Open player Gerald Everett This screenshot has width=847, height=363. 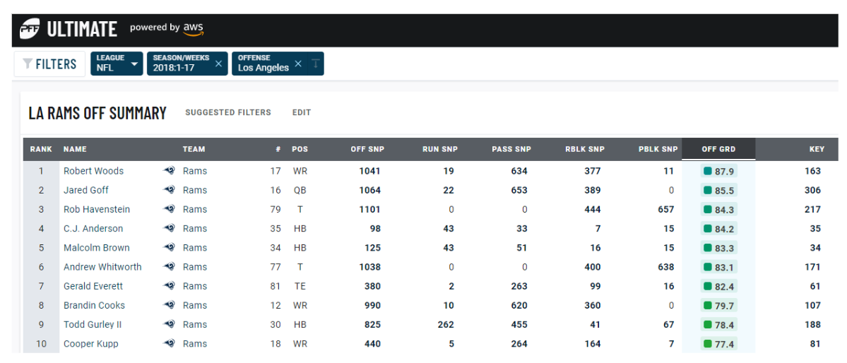(93, 286)
